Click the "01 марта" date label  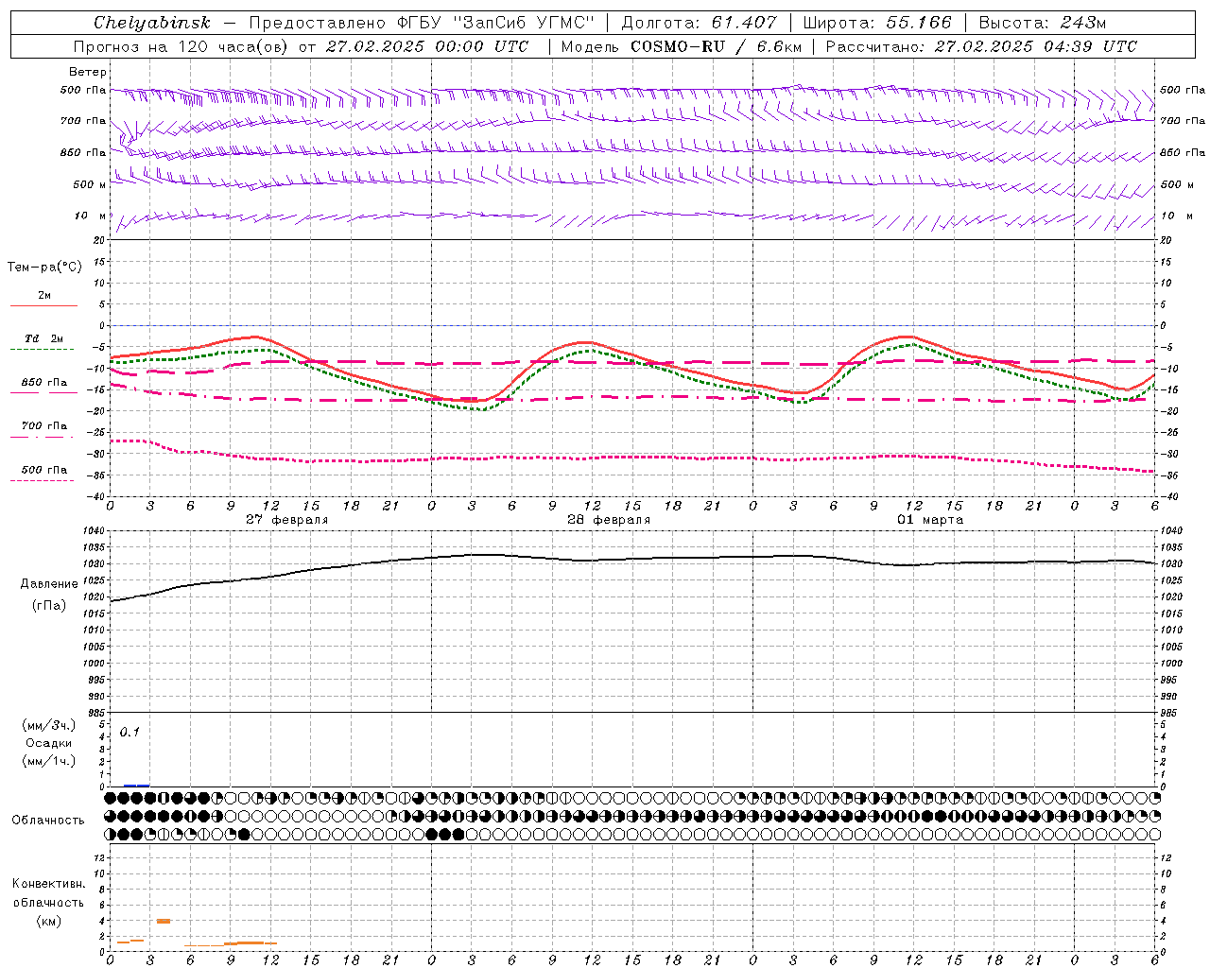(x=930, y=520)
